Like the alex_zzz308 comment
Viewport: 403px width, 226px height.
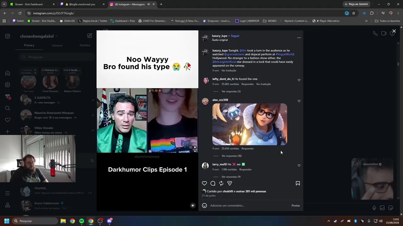pyautogui.click(x=299, y=101)
